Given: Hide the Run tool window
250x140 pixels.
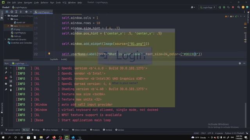Looking at the screenshot, I should 244,63.
